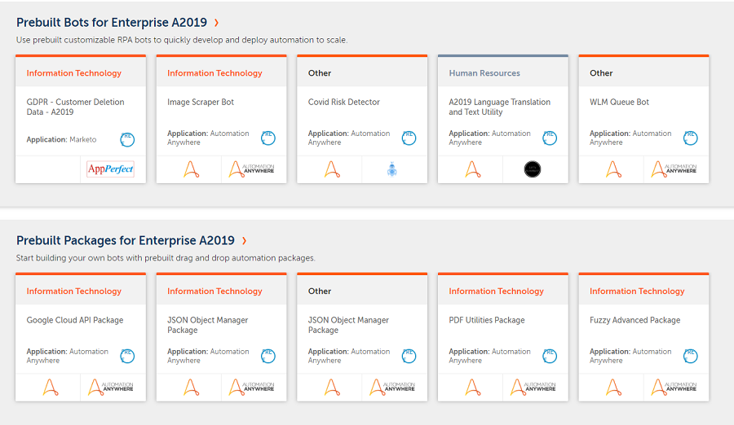This screenshot has height=425, width=734.
Task: Click Automation Anywhere logo on PDF Utilities card
Action: pos(533,387)
